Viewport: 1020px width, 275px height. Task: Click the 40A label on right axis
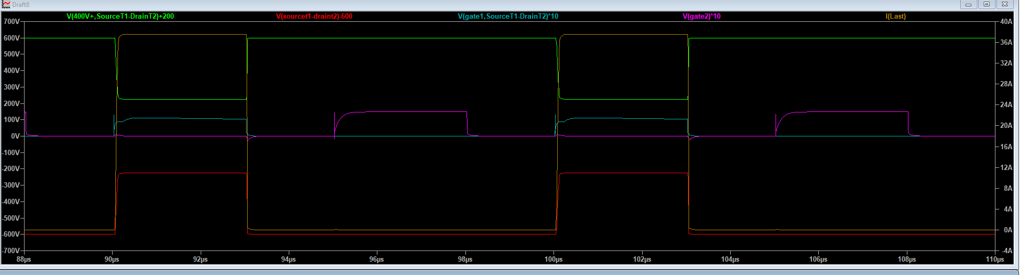point(1006,22)
